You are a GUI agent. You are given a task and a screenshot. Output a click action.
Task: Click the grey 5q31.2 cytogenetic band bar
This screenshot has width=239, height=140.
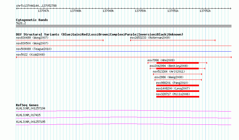124,26
